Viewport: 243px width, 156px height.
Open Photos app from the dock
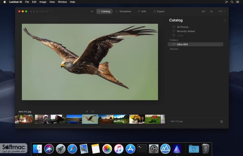click(x=107, y=149)
